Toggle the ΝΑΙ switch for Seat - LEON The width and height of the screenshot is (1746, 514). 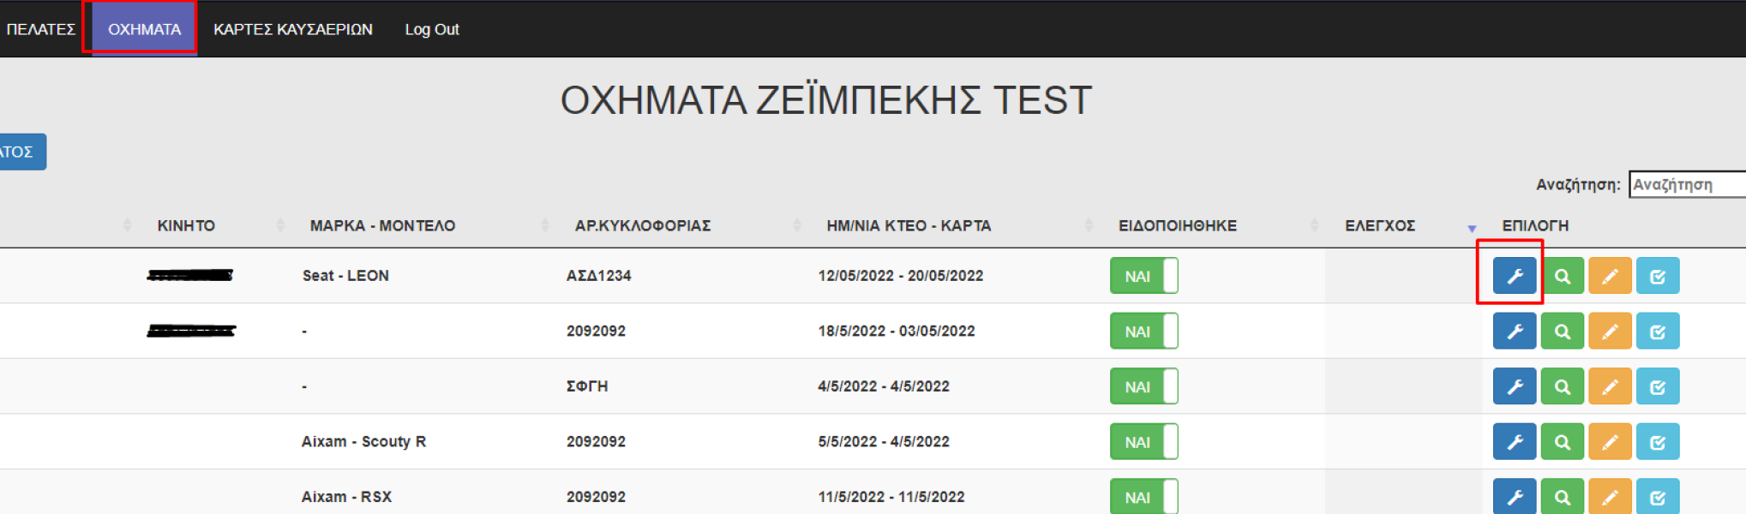1143,276
